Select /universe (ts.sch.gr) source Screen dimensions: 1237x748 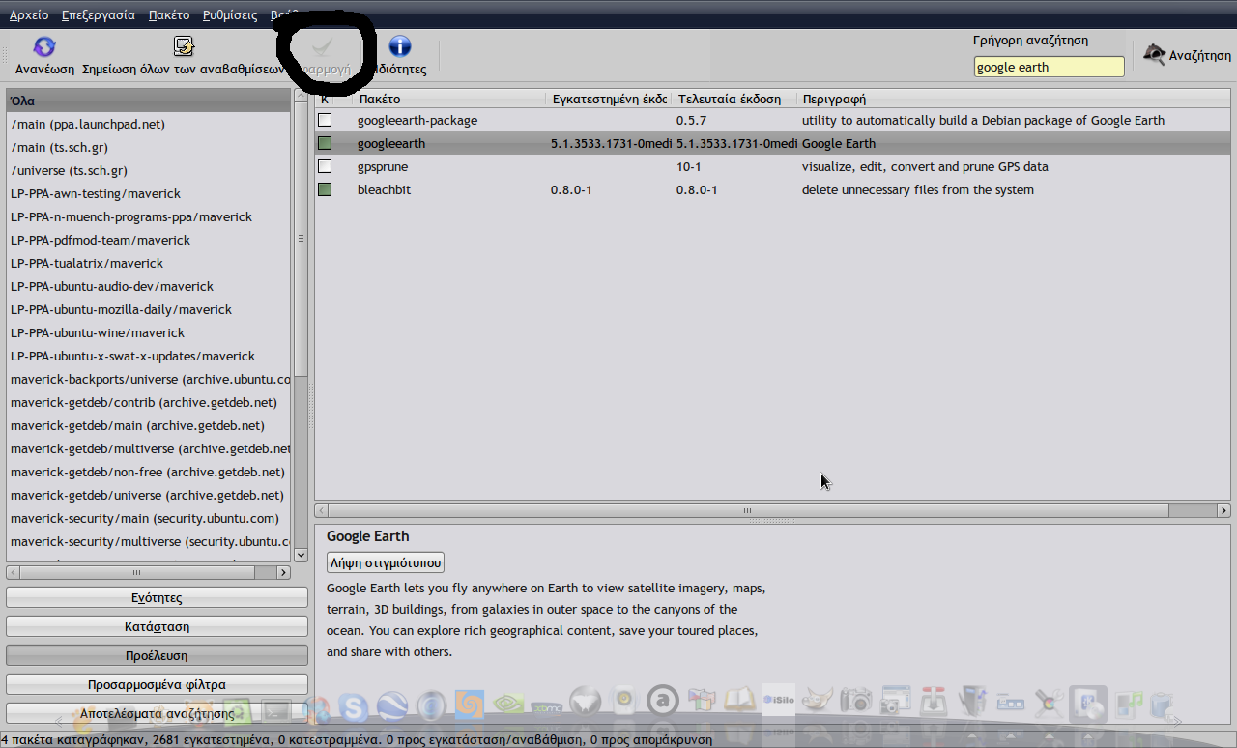tap(149, 170)
